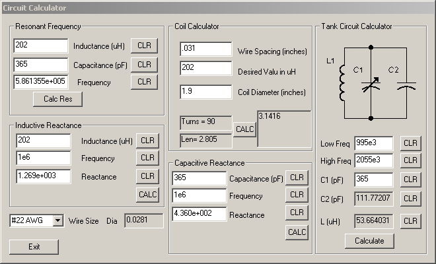Select the 5.861355e+005 frequency result field
The width and height of the screenshot is (436, 264).
coord(40,82)
